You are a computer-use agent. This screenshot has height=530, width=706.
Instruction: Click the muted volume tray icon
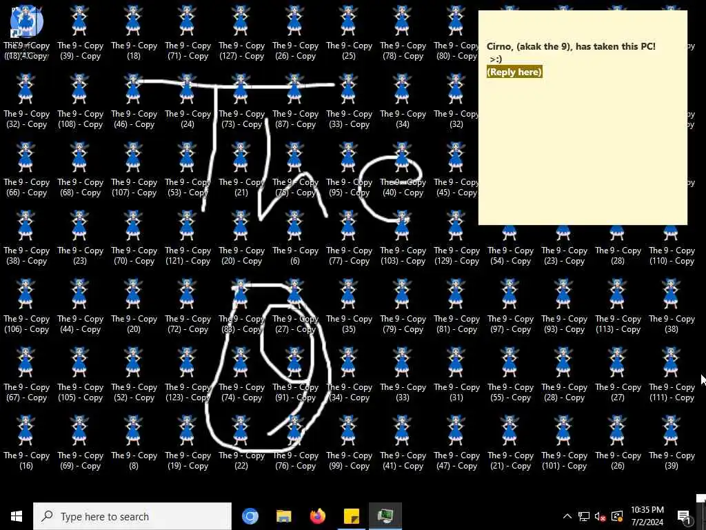pyautogui.click(x=601, y=516)
